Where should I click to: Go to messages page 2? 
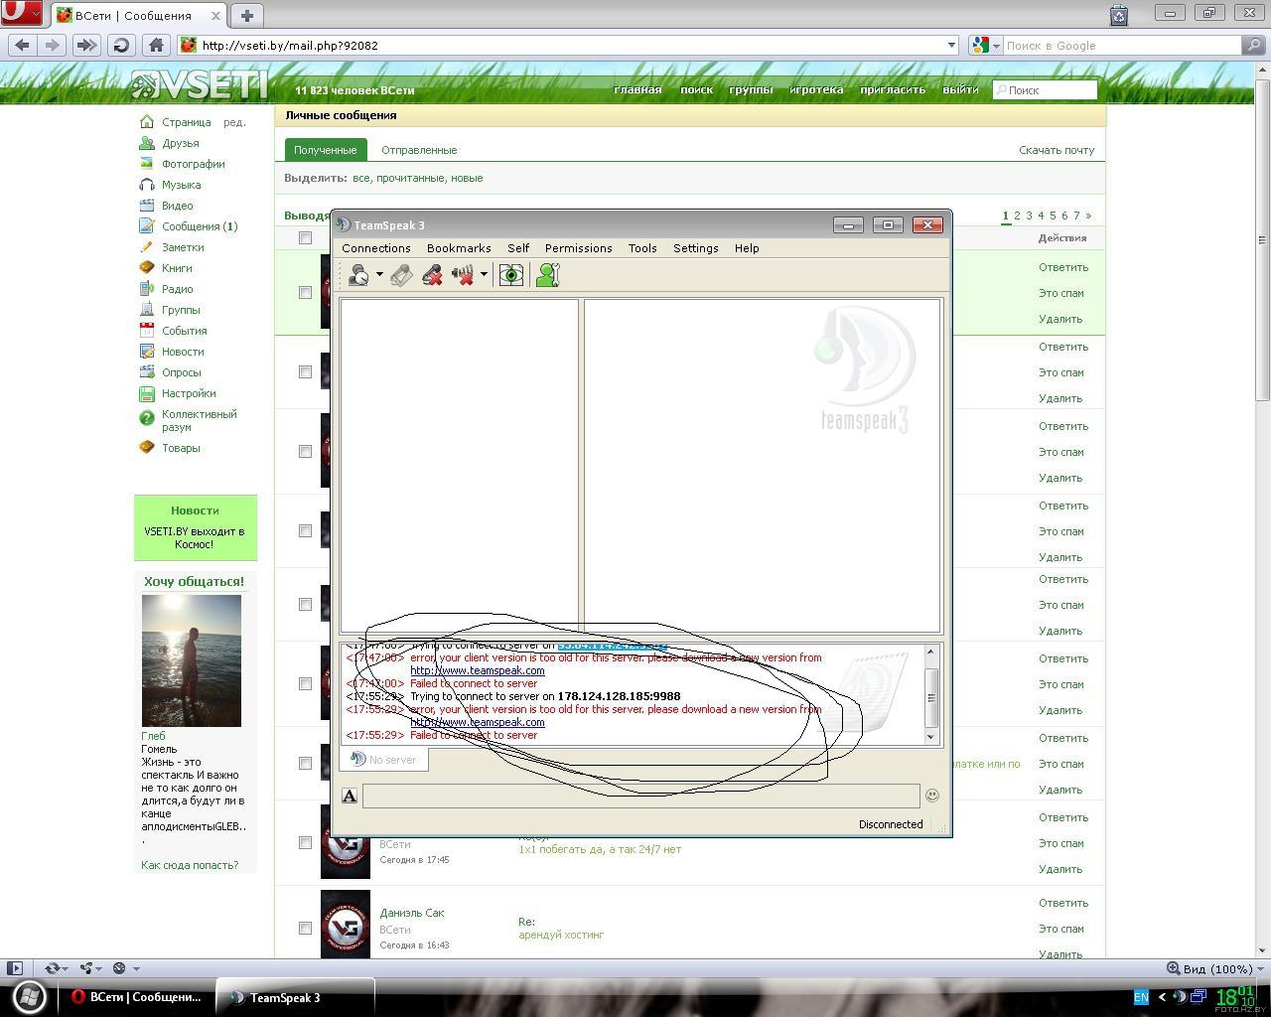[x=1017, y=216]
